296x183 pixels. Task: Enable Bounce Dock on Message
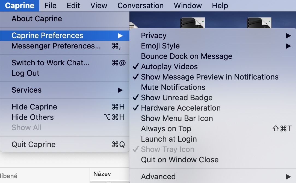[213, 56]
